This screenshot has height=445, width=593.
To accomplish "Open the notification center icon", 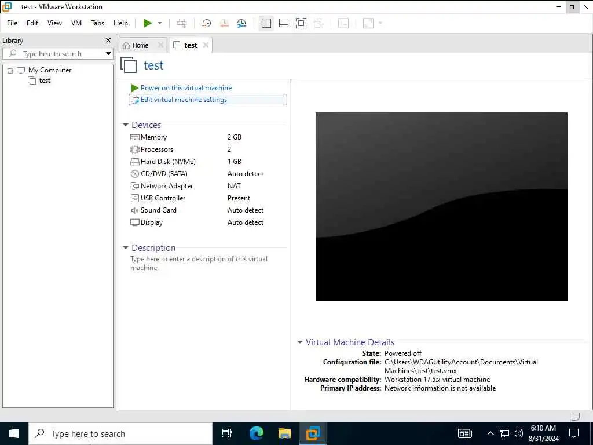I will (574, 433).
